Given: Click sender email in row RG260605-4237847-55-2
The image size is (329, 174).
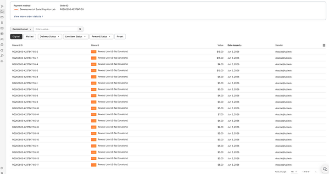Looking at the screenshot, I should 284,51.
